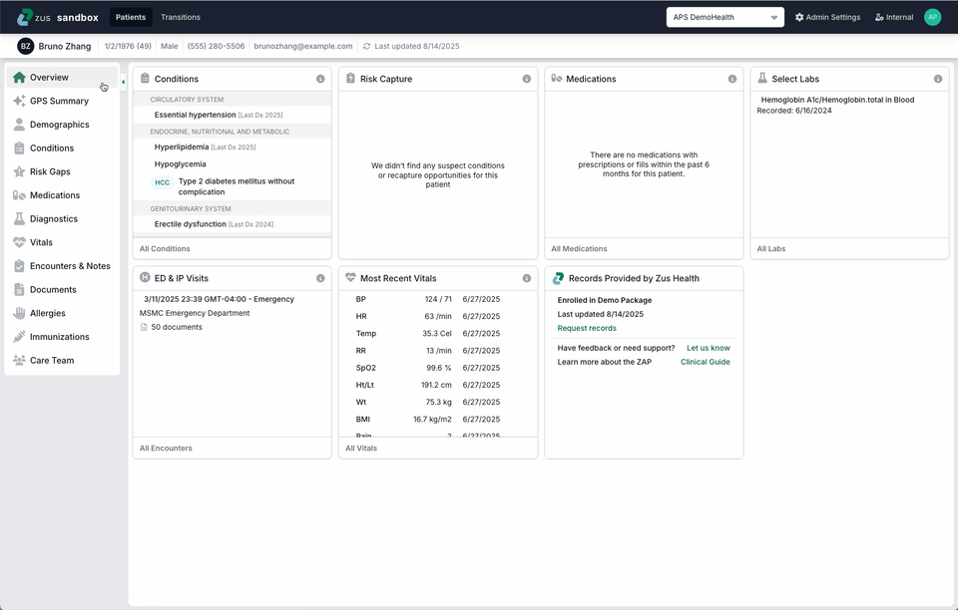Image resolution: width=958 pixels, height=610 pixels.
Task: Collapse the sidebar with the arrow handle
Action: click(123, 82)
